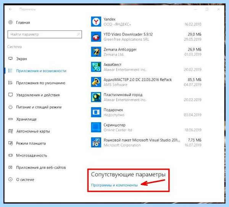Go to Питание и спящий режим
229x207 pixels.
(39, 107)
